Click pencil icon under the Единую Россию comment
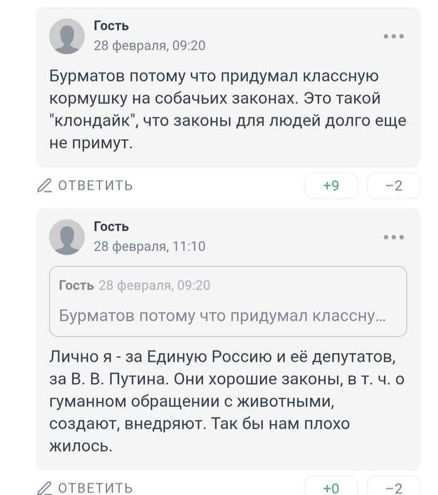This screenshot has width=438, height=495. coord(44,487)
